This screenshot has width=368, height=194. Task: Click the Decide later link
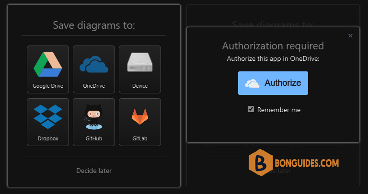pos(94,171)
